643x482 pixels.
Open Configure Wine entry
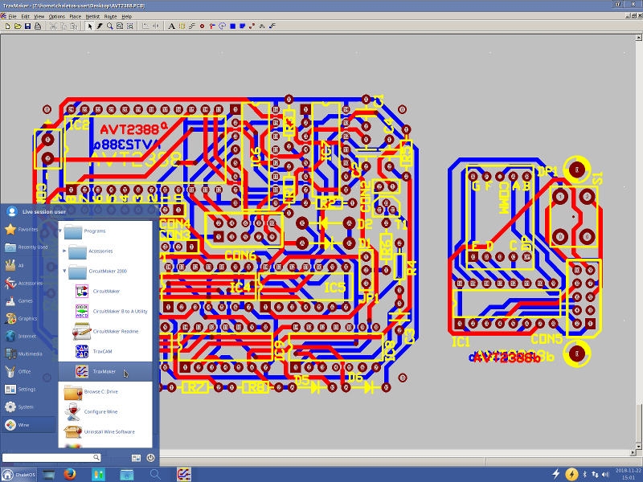(x=100, y=411)
